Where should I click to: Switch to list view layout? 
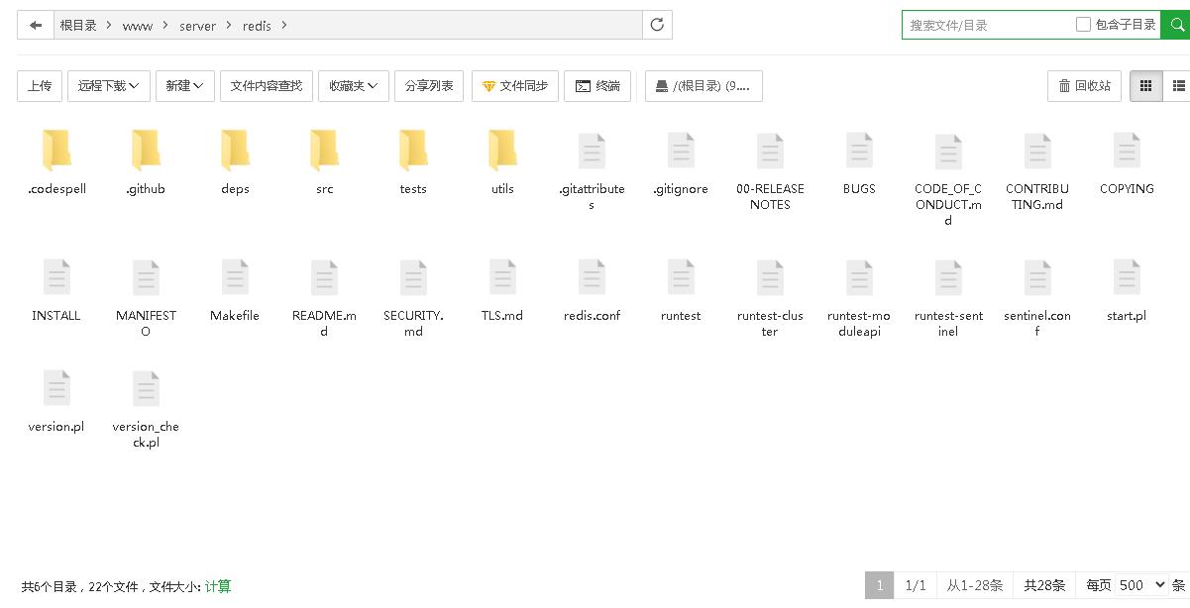coord(1178,86)
